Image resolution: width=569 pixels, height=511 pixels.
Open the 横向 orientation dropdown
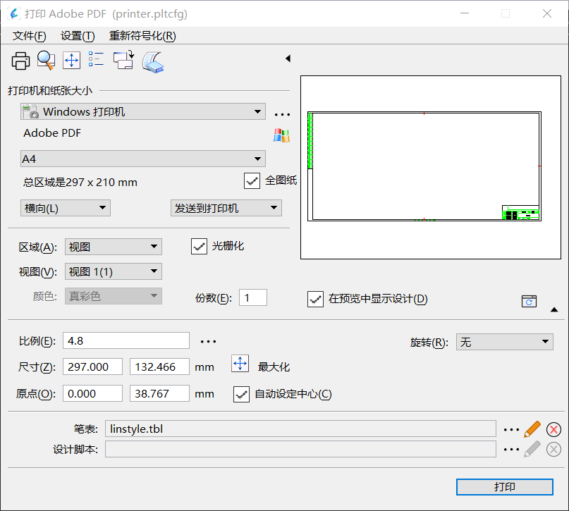click(x=66, y=208)
